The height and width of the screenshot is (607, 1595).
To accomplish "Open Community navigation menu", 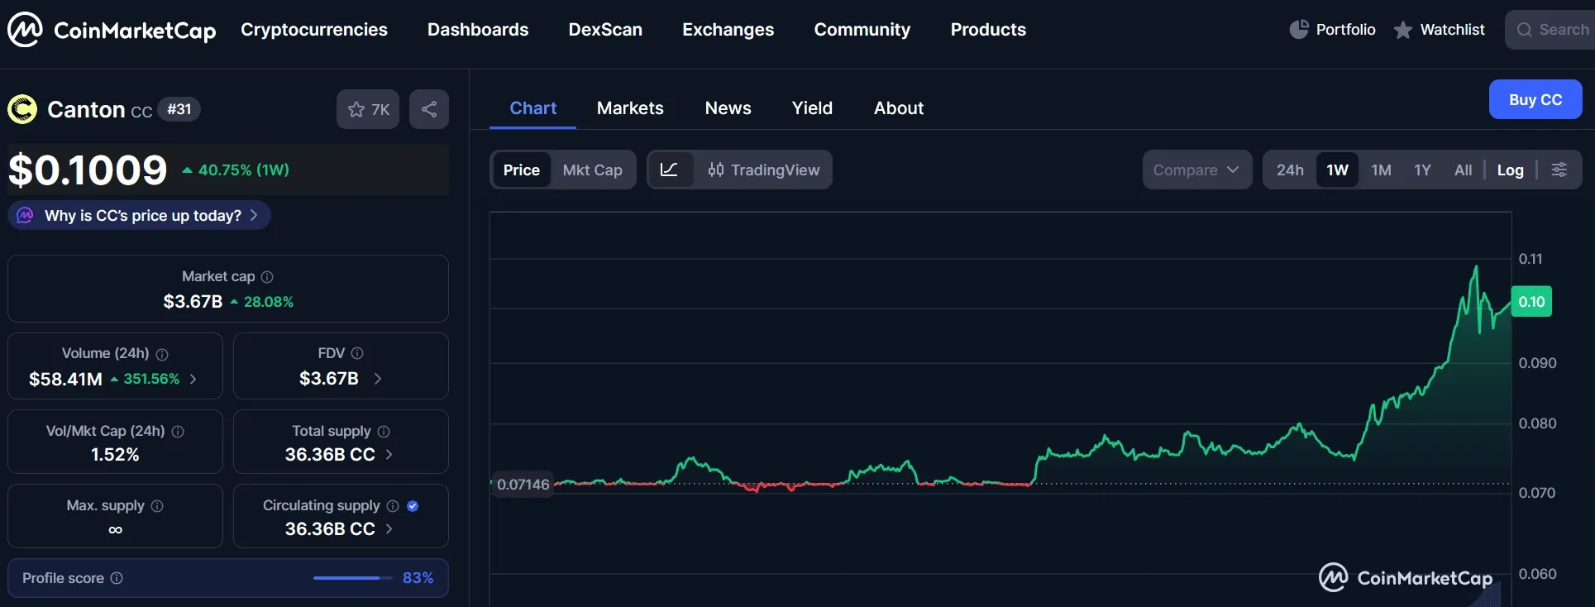I will pyautogui.click(x=862, y=30).
